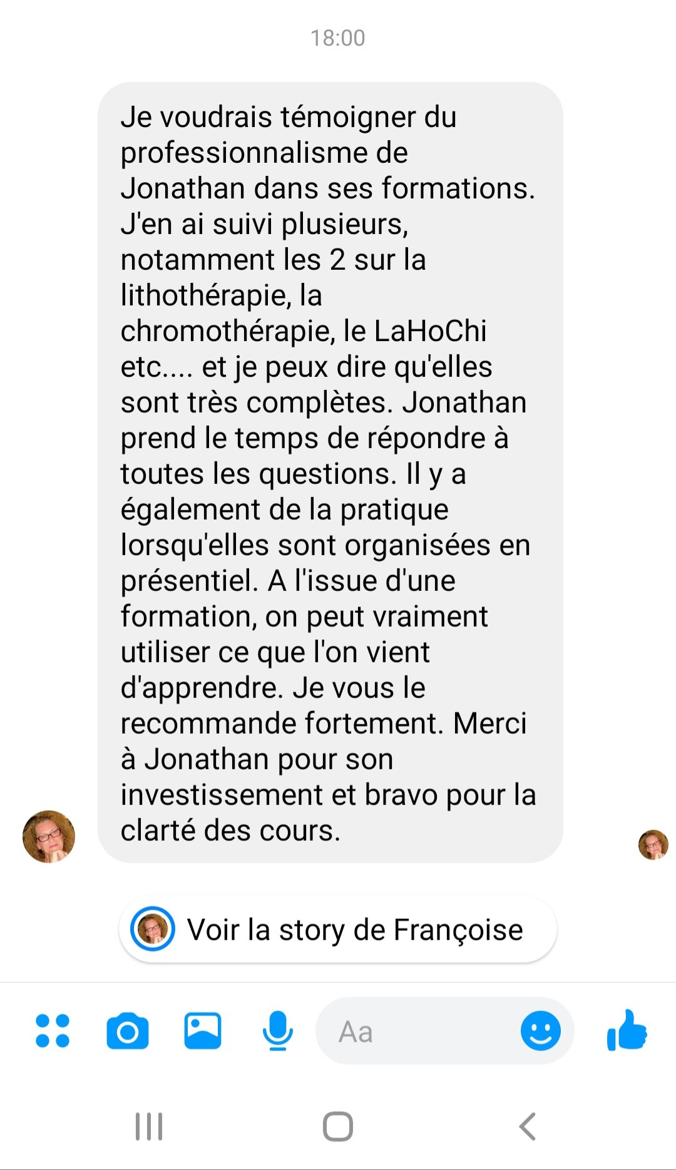
Task: Tap the microphone to record voice message
Action: 278,1030
